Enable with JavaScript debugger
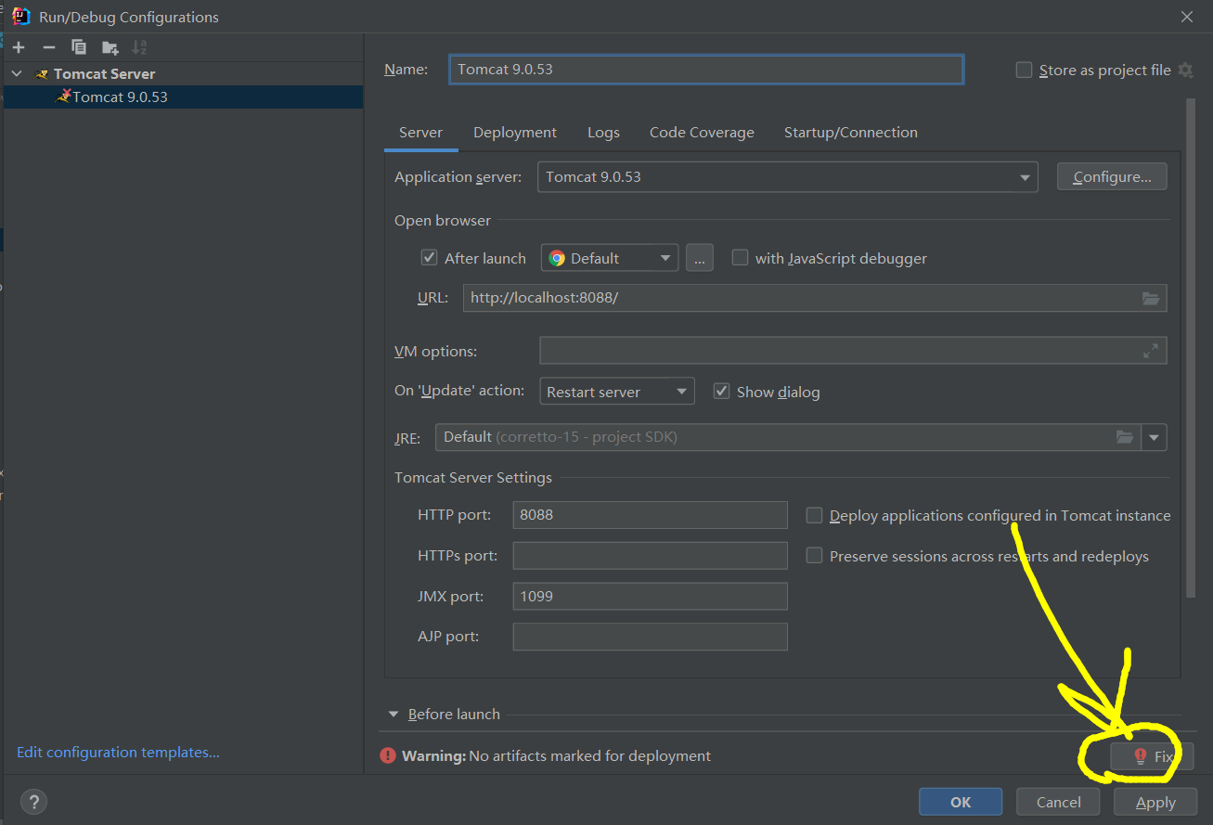Image resolution: width=1213 pixels, height=825 pixels. (x=740, y=258)
